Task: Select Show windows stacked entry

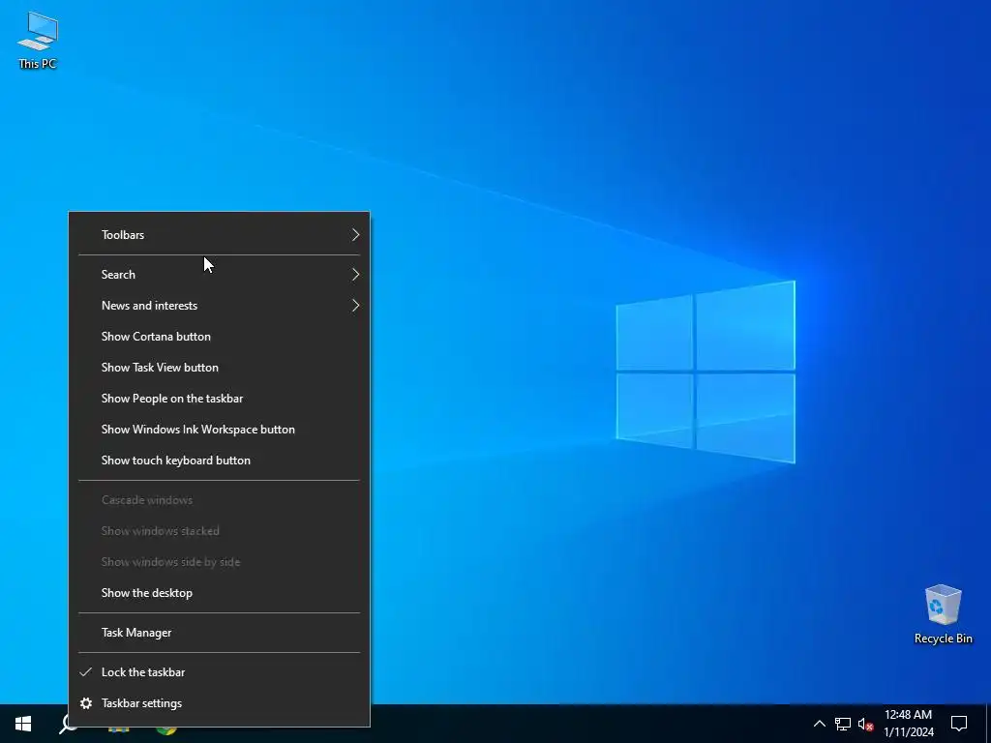Action: (x=219, y=531)
